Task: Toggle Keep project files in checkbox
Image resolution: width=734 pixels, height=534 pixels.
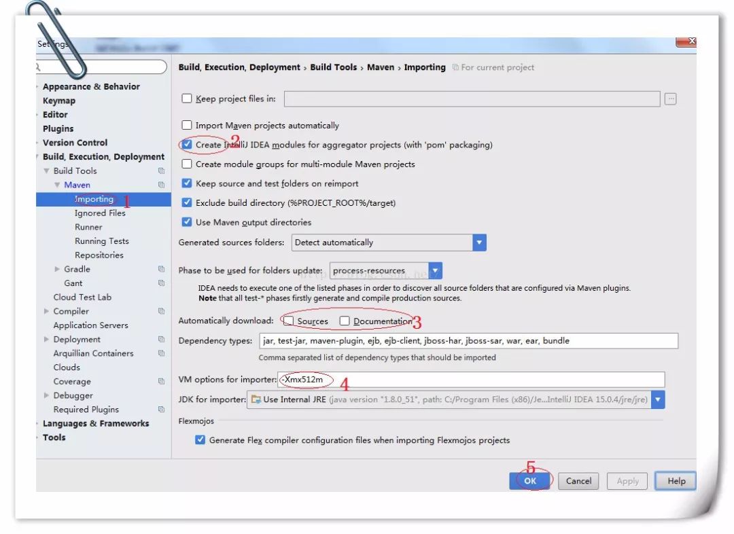Action: [186, 99]
